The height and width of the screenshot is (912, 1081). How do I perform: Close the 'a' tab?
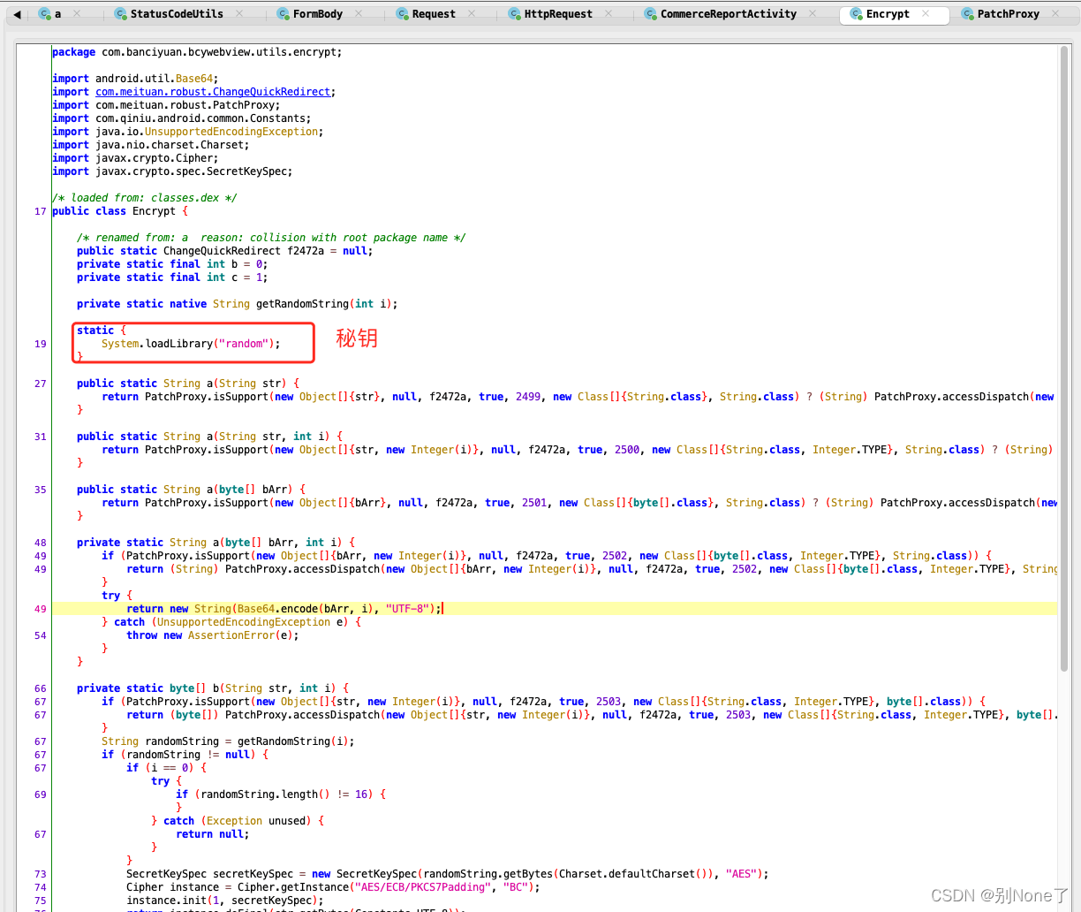(x=77, y=13)
